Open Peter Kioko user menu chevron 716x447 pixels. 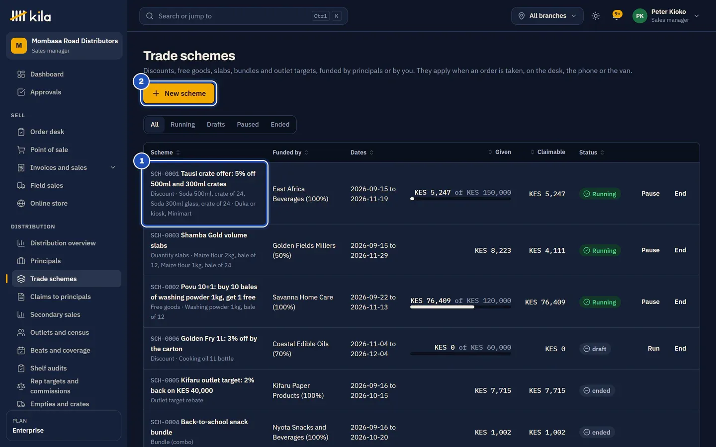tap(697, 16)
